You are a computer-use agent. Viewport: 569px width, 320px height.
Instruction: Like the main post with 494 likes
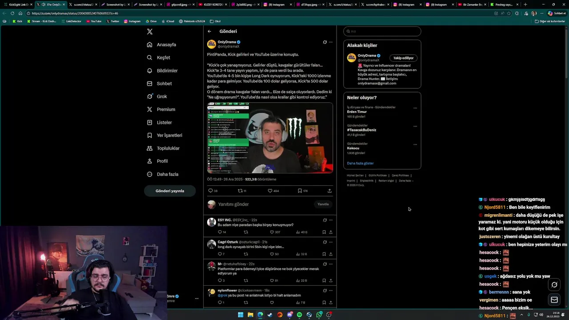click(x=270, y=191)
